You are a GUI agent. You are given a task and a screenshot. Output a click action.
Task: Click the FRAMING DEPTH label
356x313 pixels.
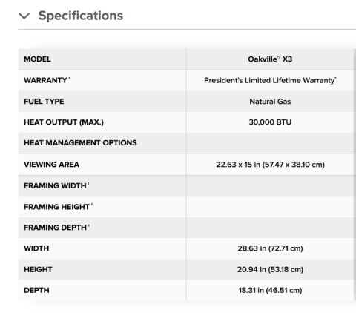click(56, 228)
